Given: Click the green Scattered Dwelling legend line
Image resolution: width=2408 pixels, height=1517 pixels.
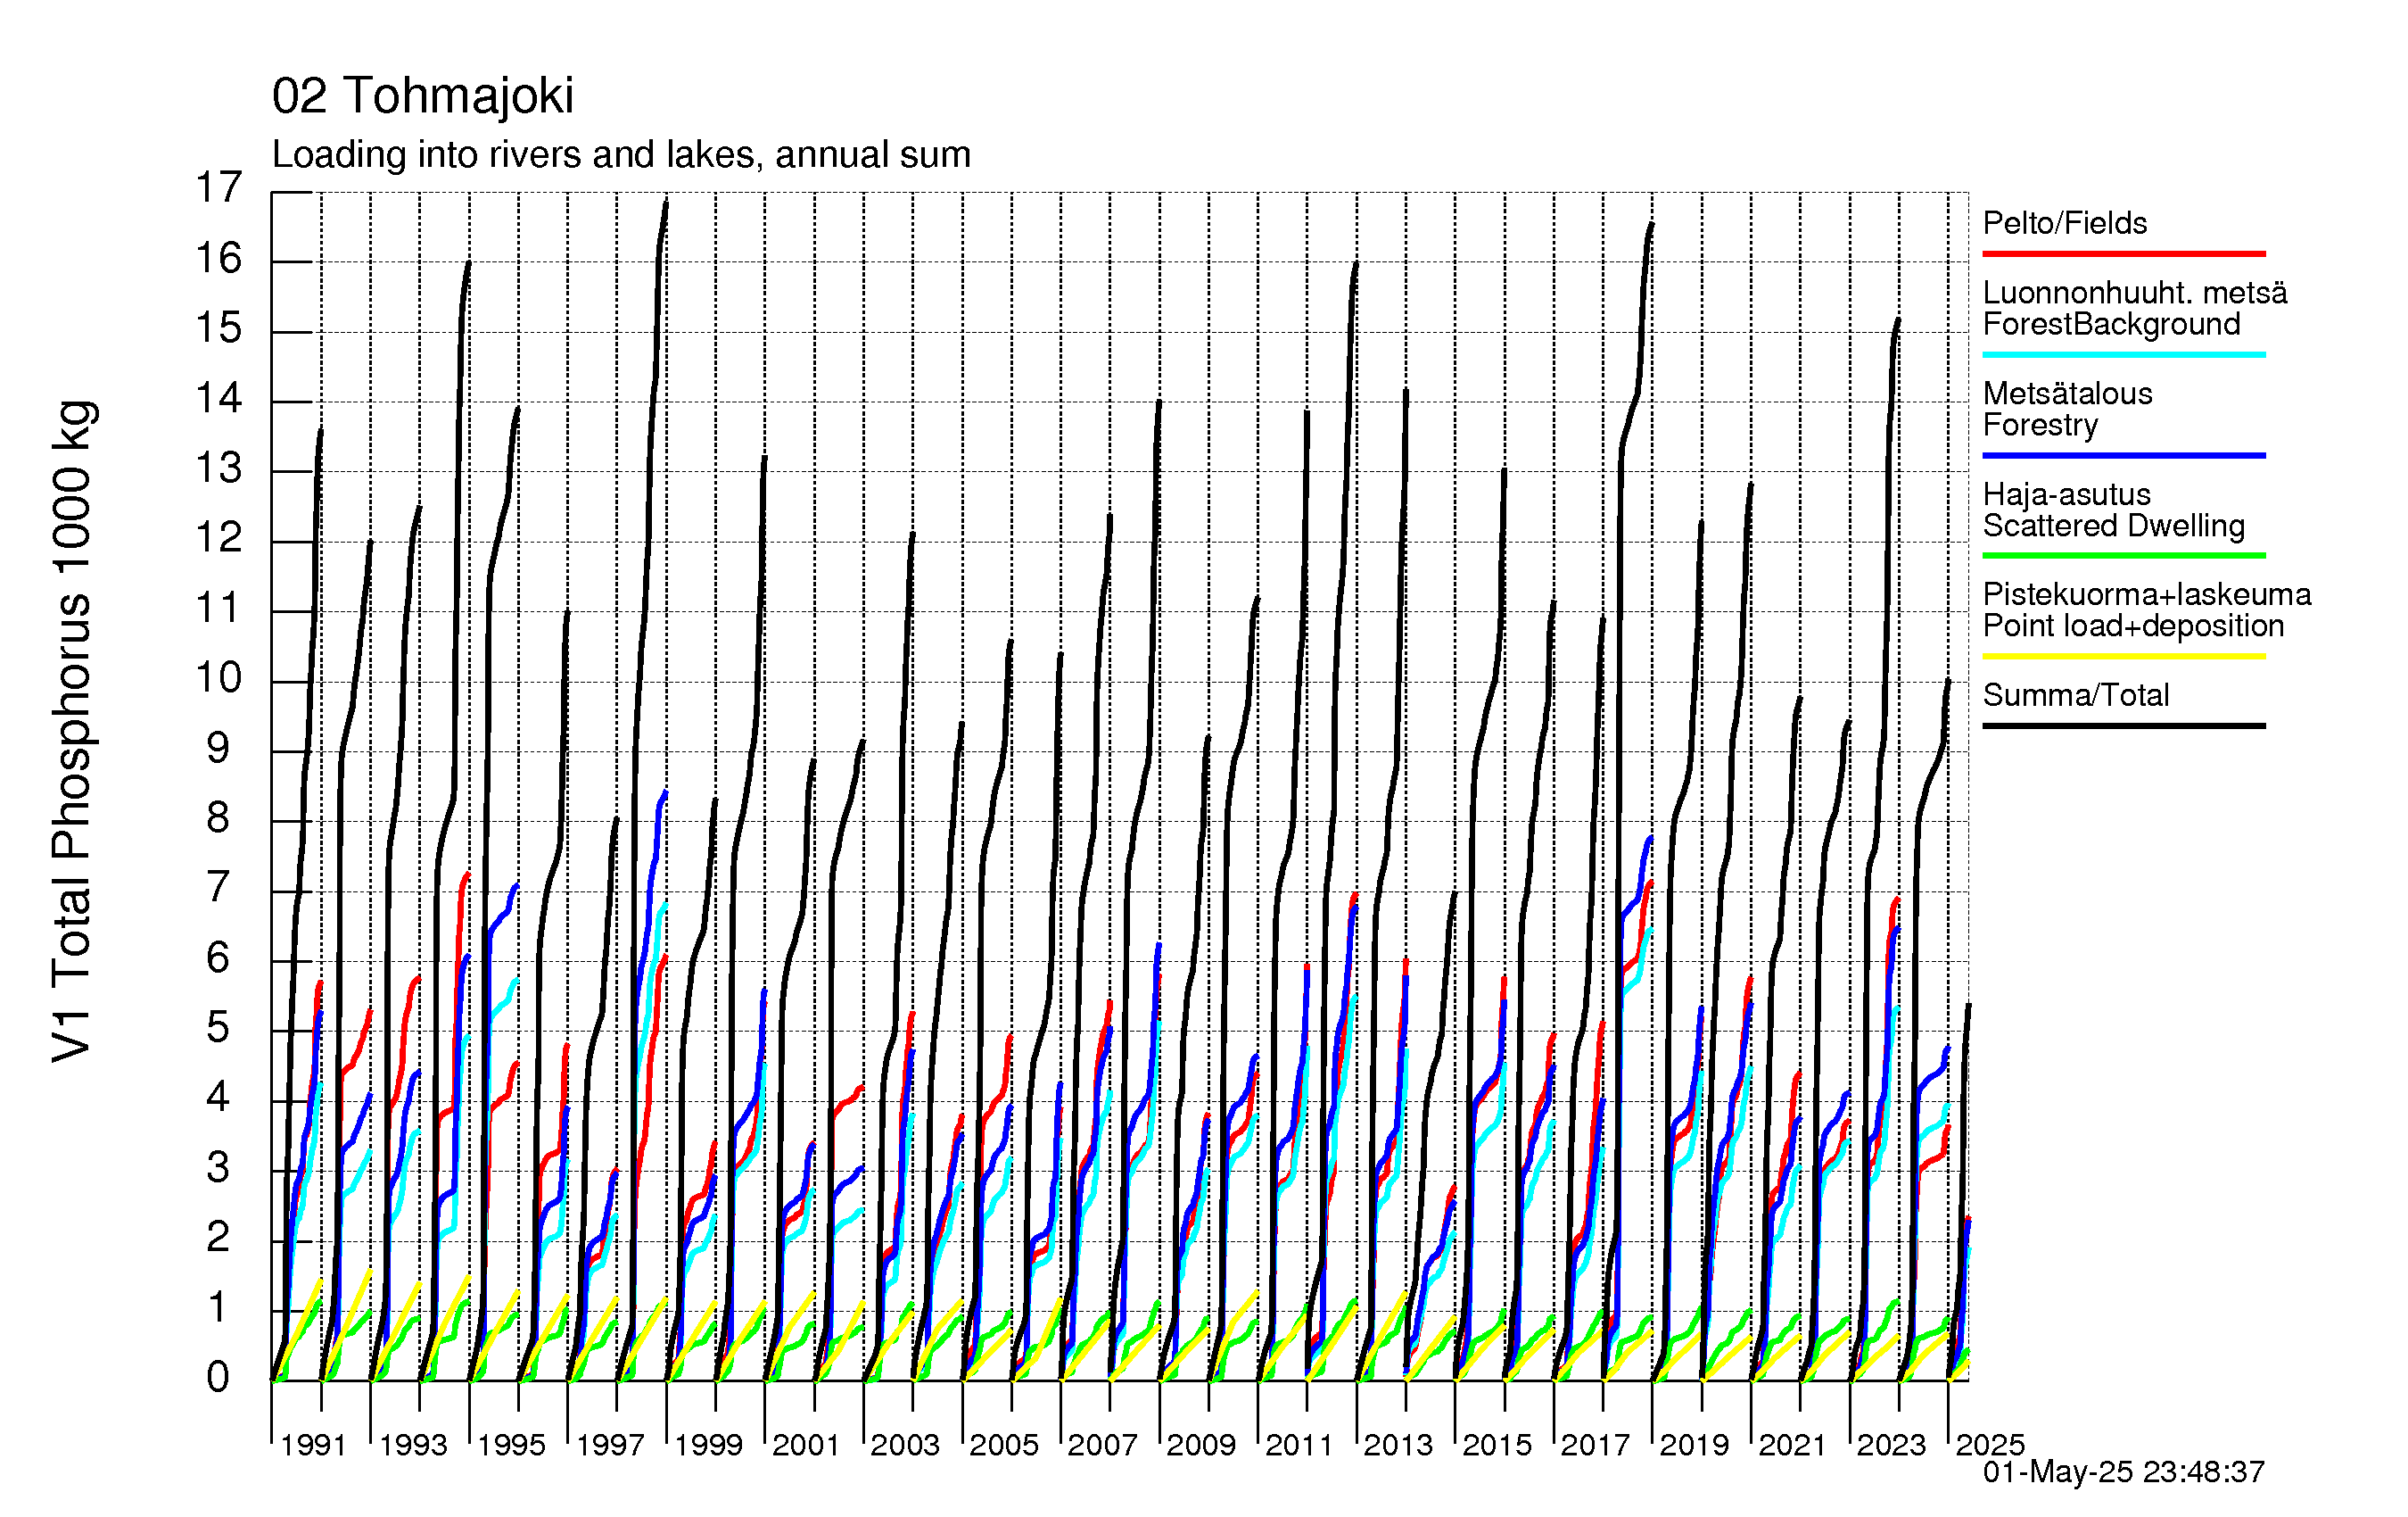Looking at the screenshot, I should [2124, 555].
